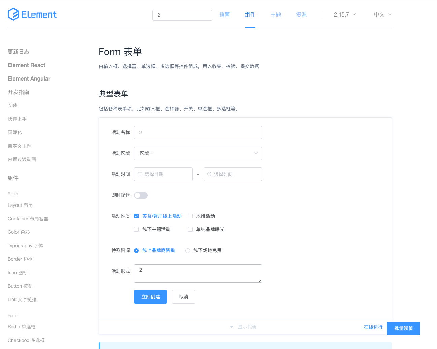Open 开发指南 sidebar item
Screen dimensions: 437x349
[19, 92]
